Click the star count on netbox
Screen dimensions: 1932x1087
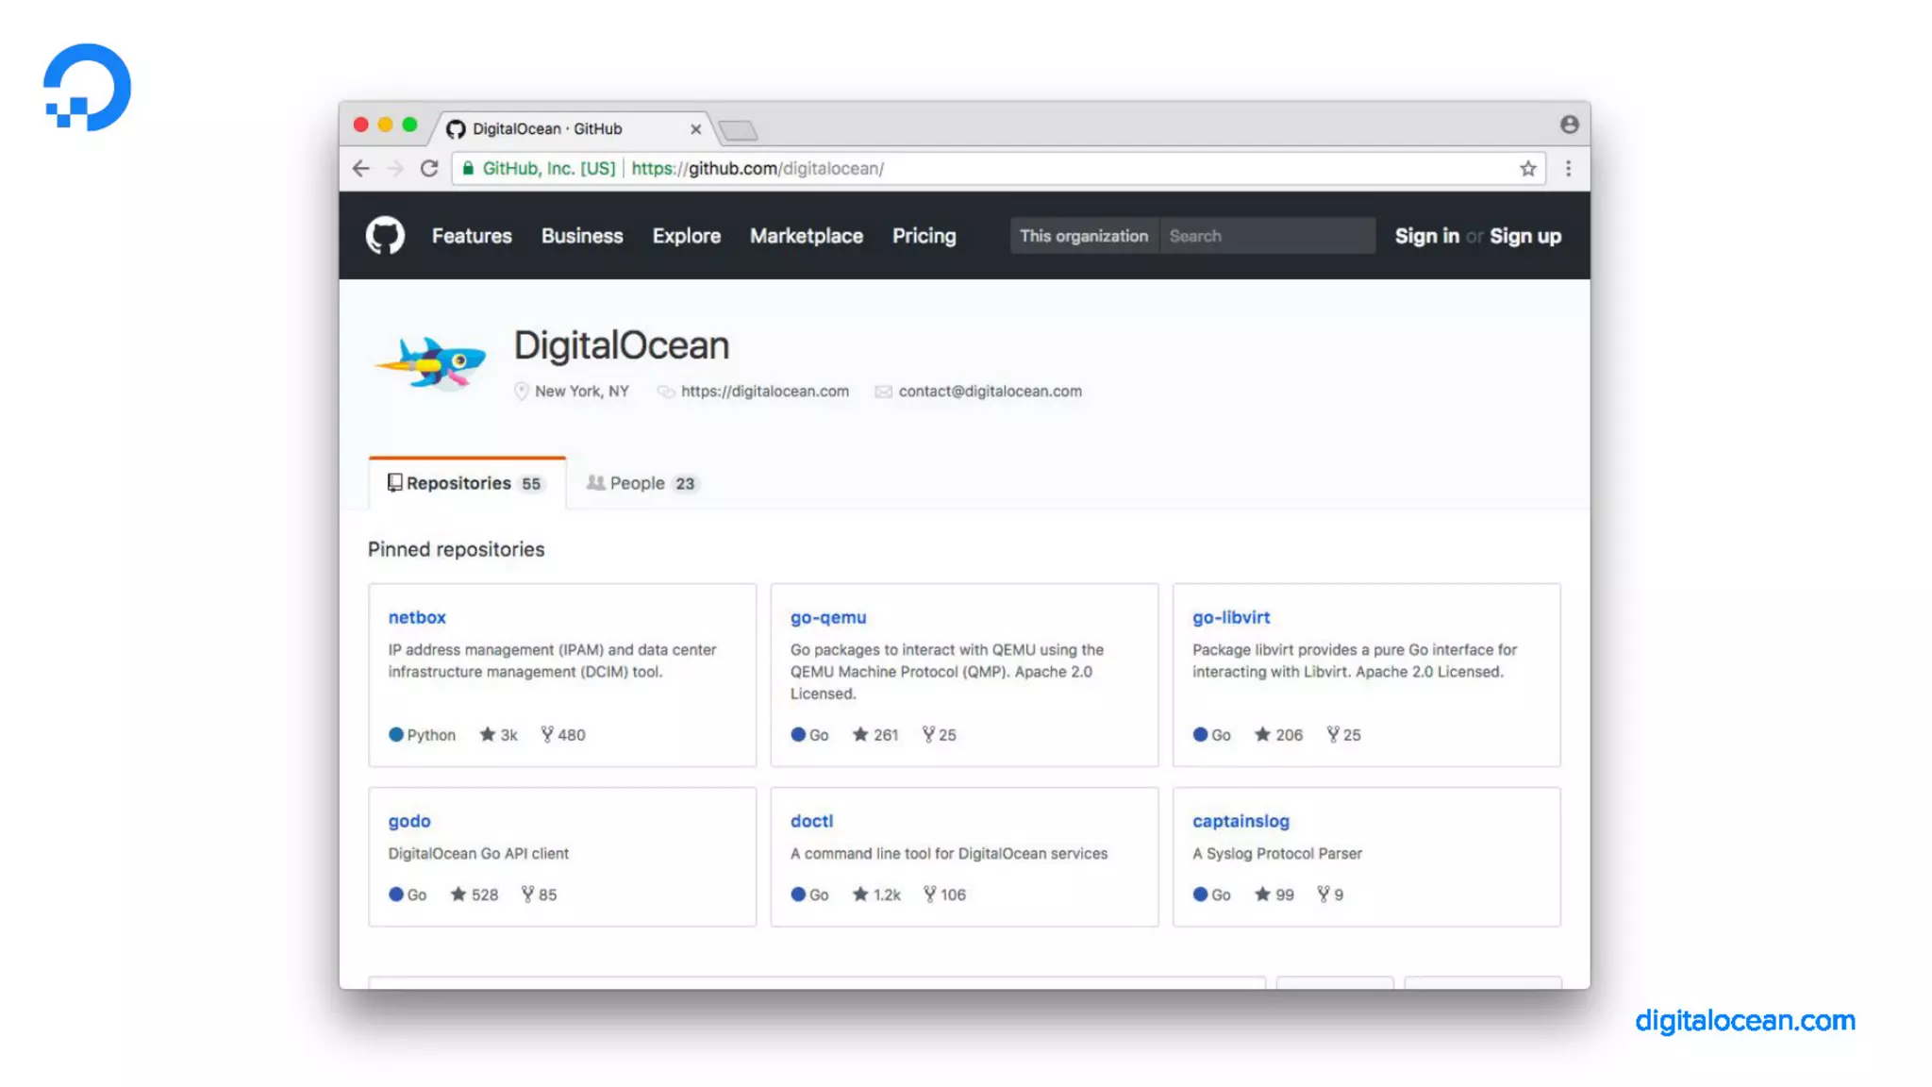(498, 735)
